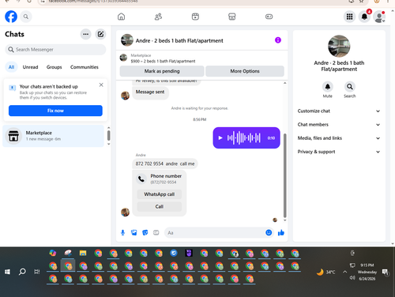Open the account profile avatar menu

click(x=379, y=17)
